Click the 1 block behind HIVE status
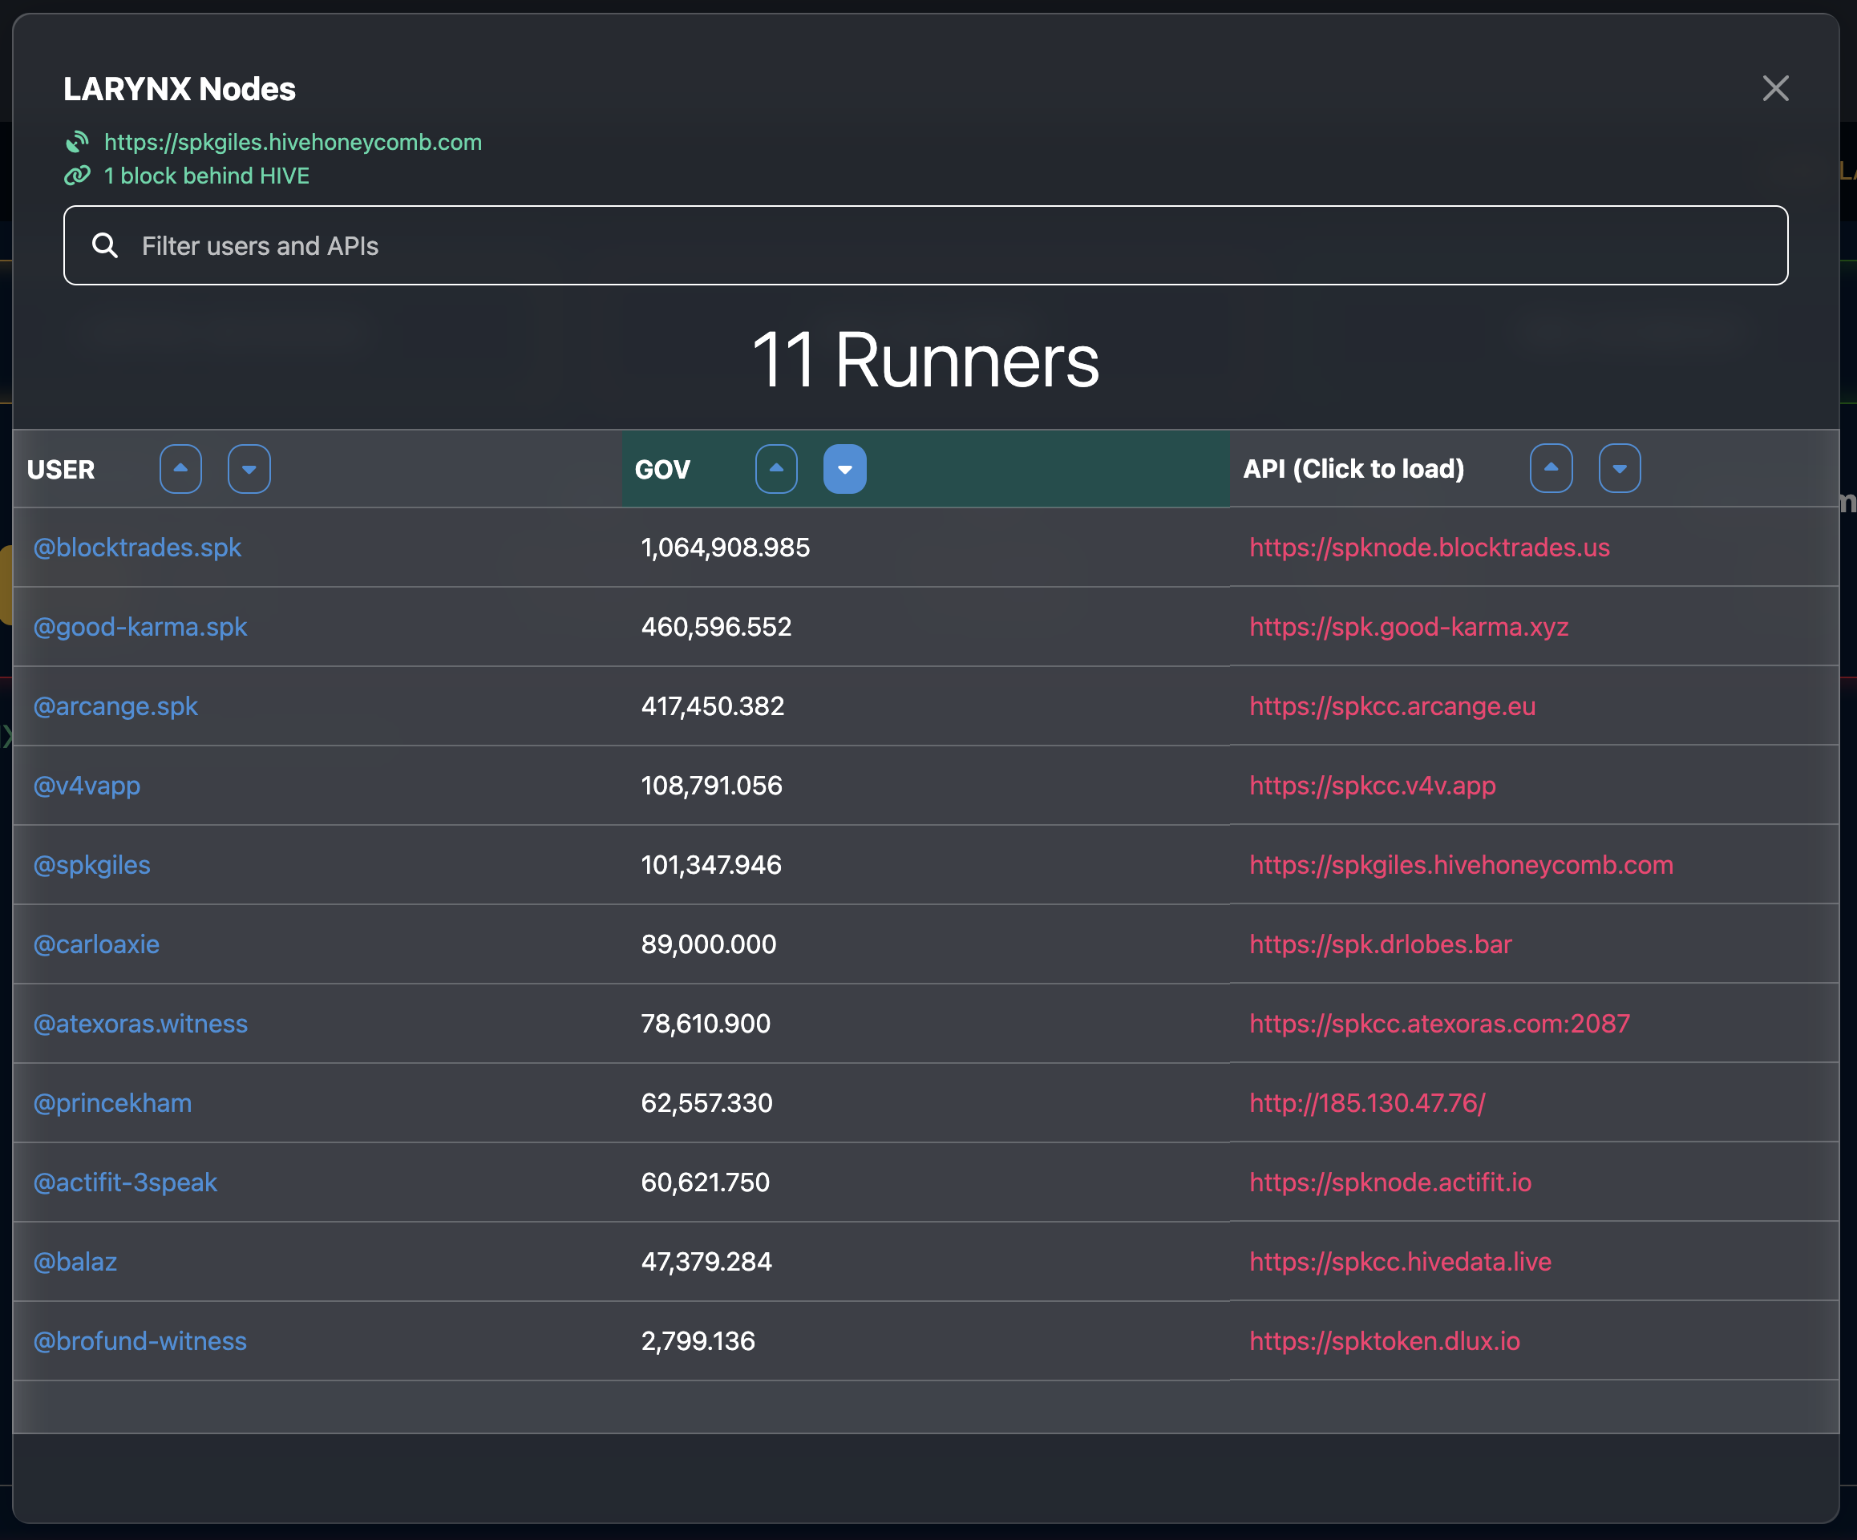The image size is (1857, 1540). pos(207,176)
